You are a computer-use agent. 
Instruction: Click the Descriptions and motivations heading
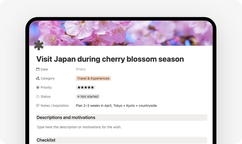(66, 117)
